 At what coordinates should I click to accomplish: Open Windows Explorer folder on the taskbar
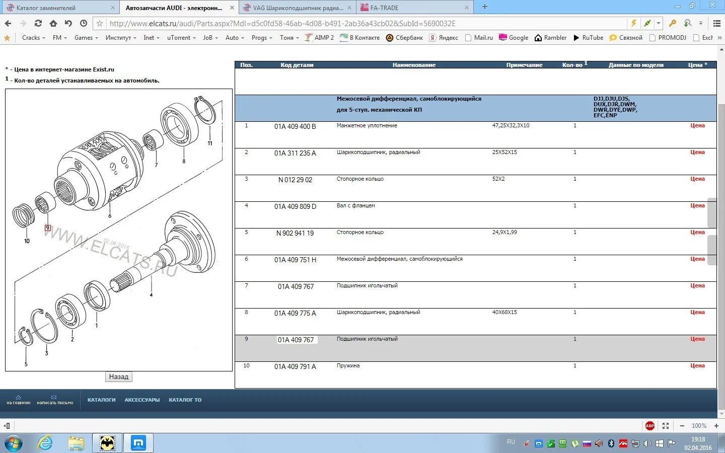[x=76, y=443]
